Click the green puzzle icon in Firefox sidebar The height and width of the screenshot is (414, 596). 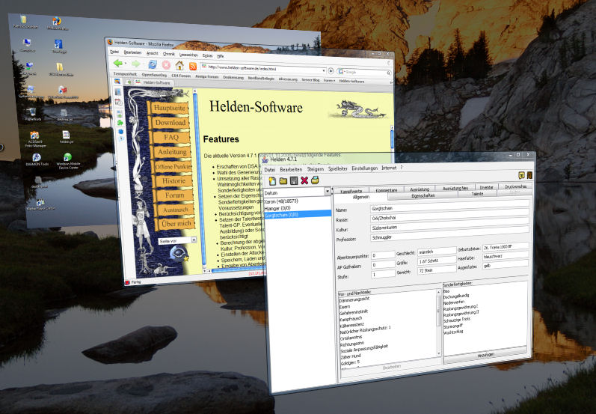click(120, 123)
